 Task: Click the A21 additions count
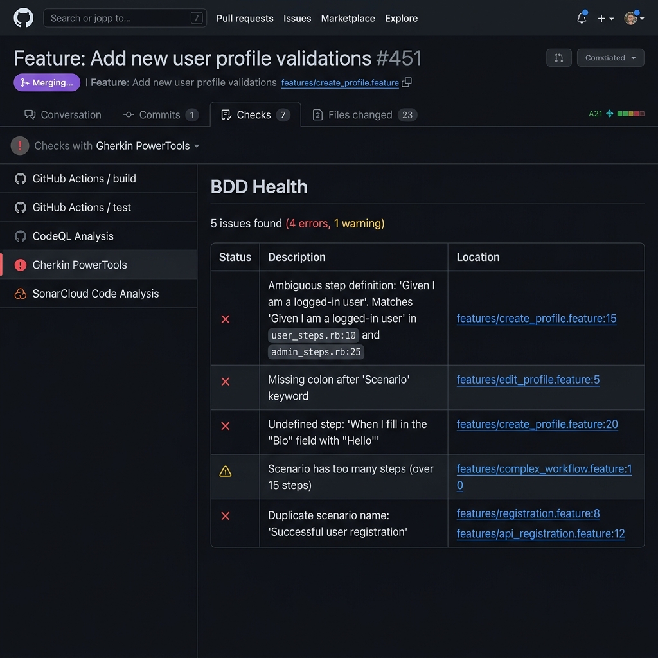[x=596, y=114]
